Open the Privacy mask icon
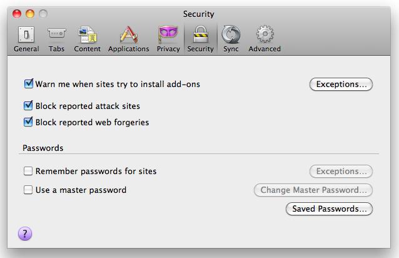Viewport: 399px width, 258px height. pyautogui.click(x=168, y=34)
